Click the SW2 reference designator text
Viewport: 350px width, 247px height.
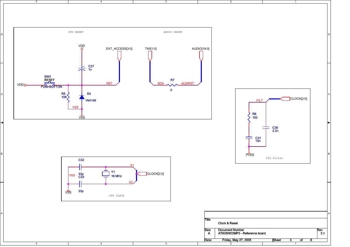pos(48,77)
